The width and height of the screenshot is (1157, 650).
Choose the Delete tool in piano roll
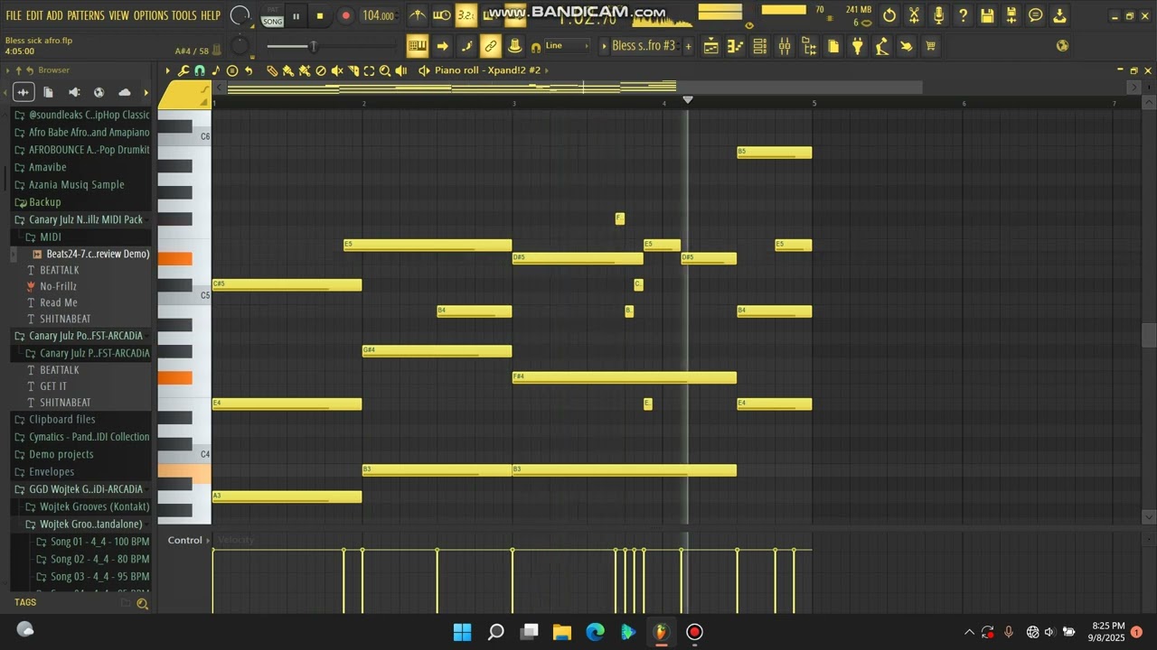[321, 70]
